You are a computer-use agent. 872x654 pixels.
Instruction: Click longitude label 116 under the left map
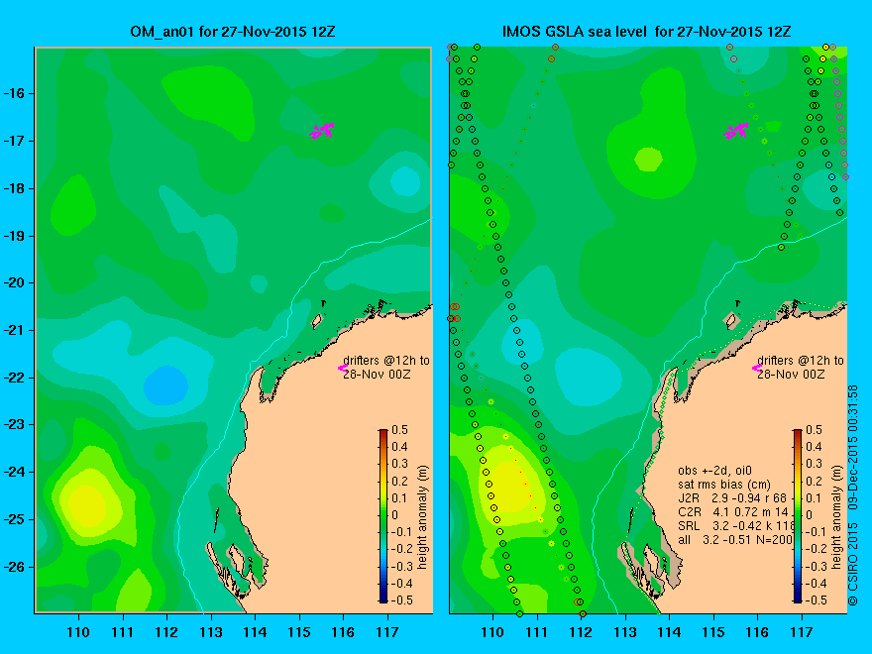(343, 632)
